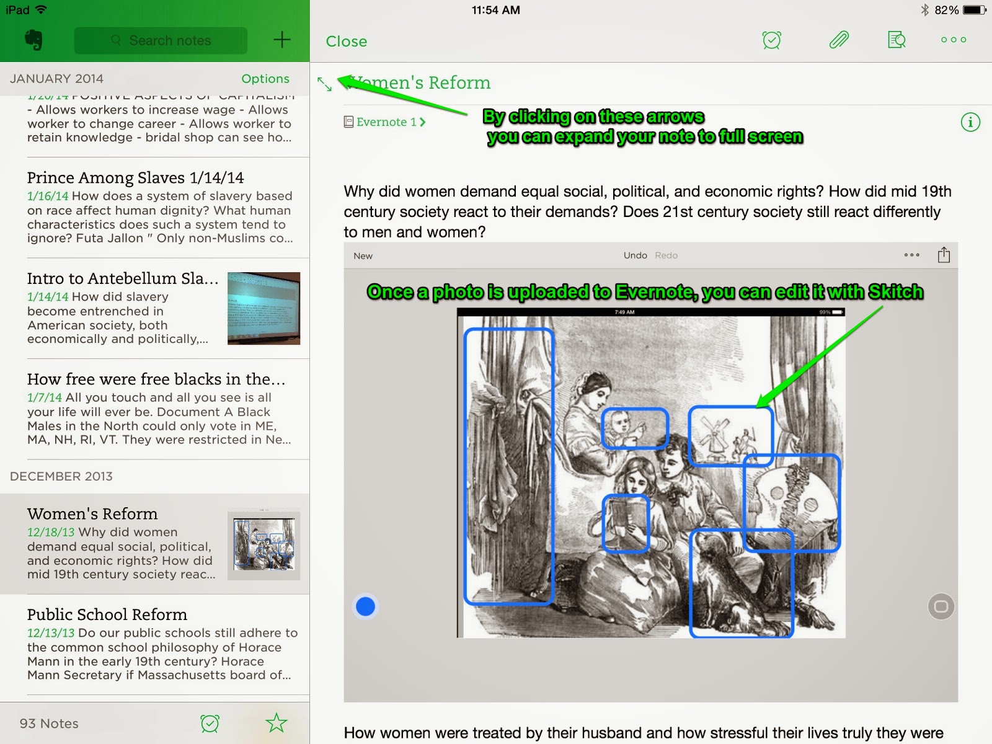Open the Public School Reform note

[155, 645]
